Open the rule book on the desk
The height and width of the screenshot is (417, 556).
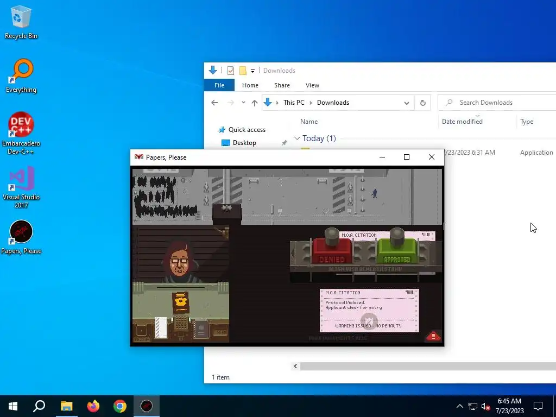coord(201,329)
